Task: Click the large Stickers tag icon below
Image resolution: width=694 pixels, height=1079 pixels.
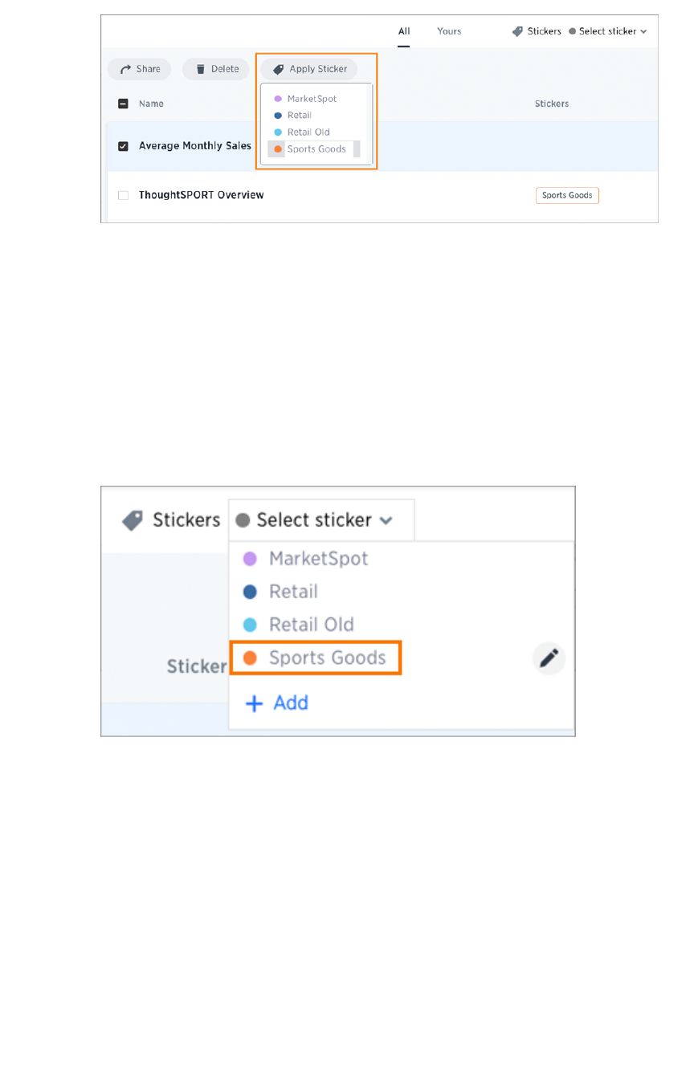Action: 133,520
